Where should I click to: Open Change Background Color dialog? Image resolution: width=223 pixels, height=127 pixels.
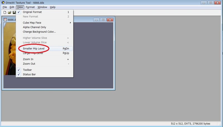coord(39,32)
